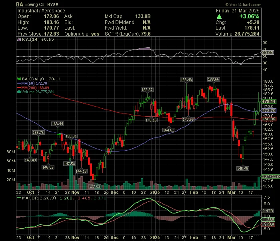Click the volume bars icon in legend
The width and height of the screenshot is (280, 241).
coord(19,92)
